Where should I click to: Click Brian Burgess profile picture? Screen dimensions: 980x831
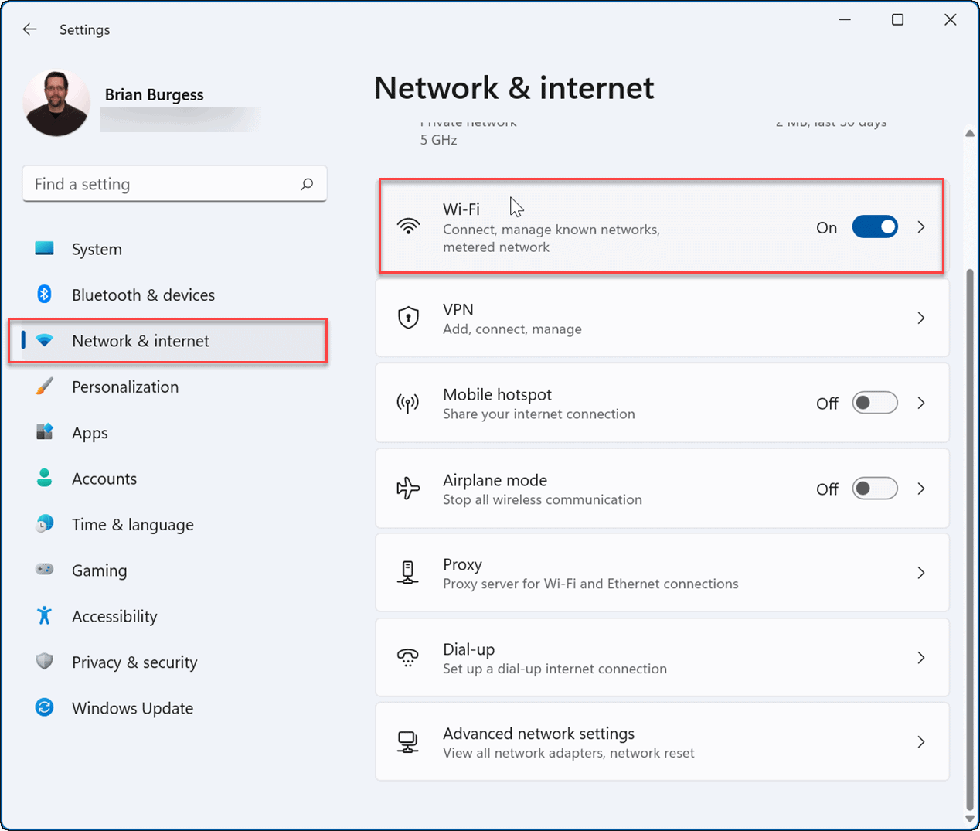[56, 103]
